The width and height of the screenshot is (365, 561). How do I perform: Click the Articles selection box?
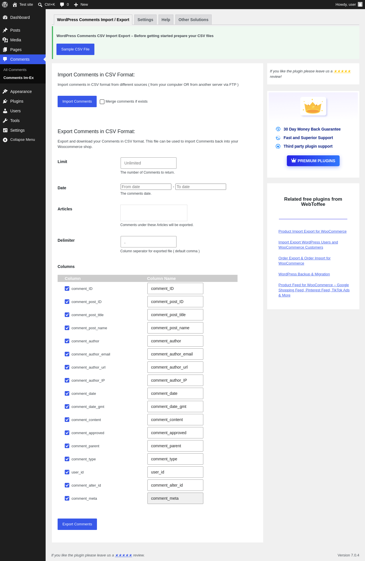(x=154, y=213)
